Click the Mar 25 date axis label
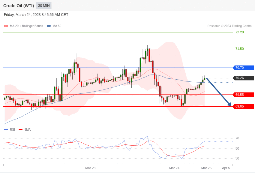 tap(206, 168)
